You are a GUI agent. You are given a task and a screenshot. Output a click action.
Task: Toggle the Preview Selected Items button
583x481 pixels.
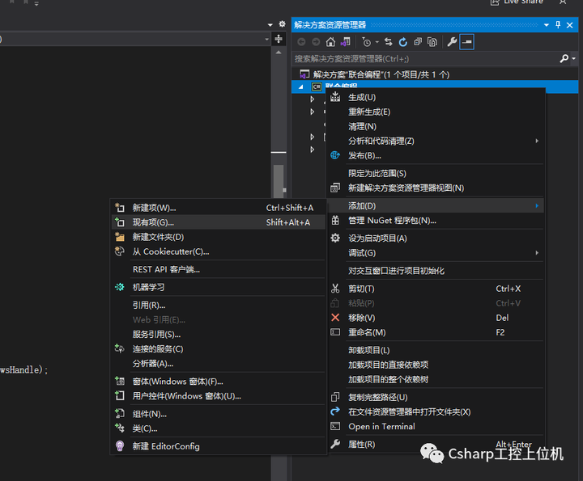coord(466,42)
